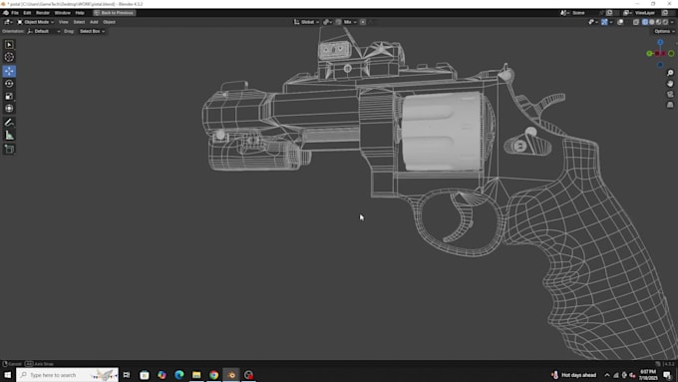Open the object visibility selector dropdown
Image resolution: width=678 pixels, height=382 pixels.
coord(593,22)
